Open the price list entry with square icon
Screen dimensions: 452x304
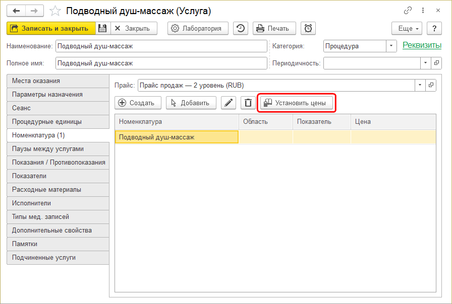coord(431,85)
